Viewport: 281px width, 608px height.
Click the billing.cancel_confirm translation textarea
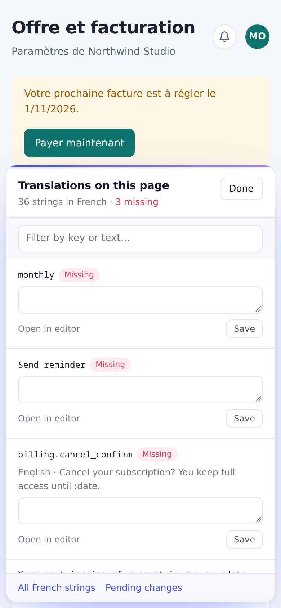(x=140, y=511)
